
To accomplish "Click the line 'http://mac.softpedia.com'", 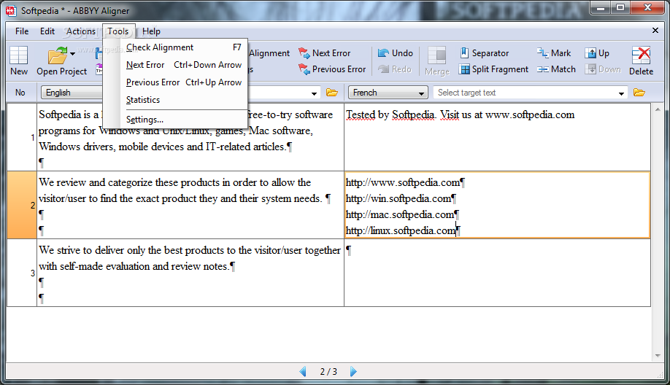I will point(399,214).
